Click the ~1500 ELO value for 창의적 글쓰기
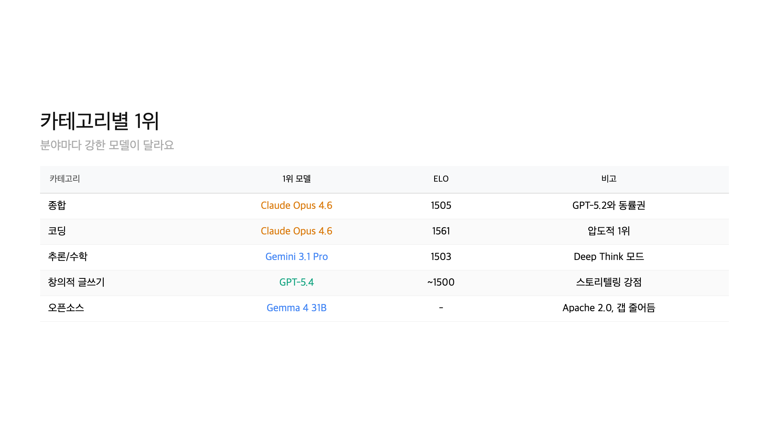 pyautogui.click(x=441, y=282)
